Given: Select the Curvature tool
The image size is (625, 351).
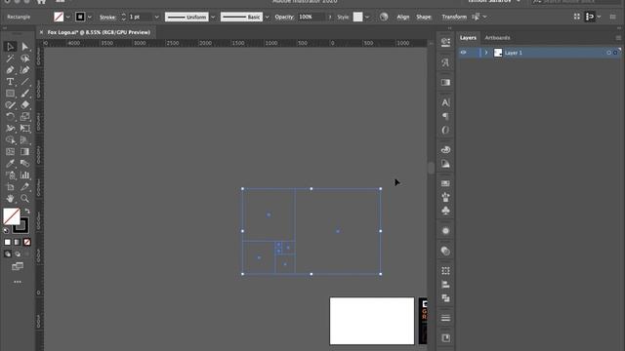Looking at the screenshot, I should click(x=24, y=70).
